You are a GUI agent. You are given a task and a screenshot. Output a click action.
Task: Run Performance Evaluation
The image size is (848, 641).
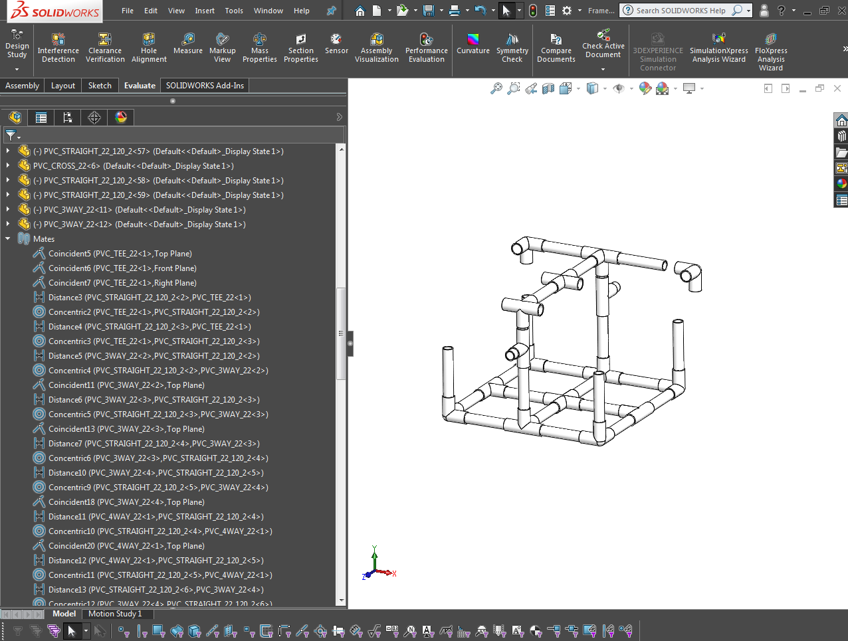point(427,48)
